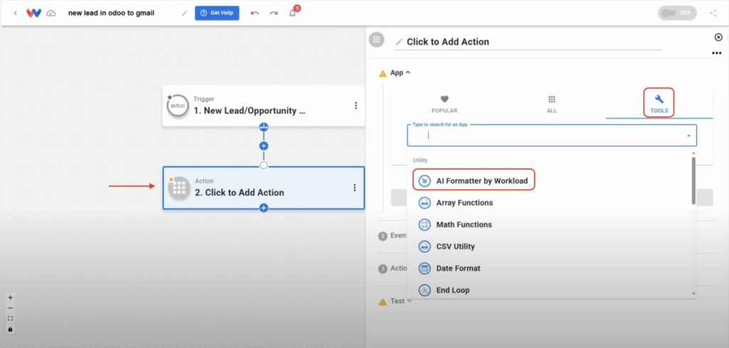This screenshot has width=729, height=348.
Task: Click the workflow title text
Action: pos(111,13)
